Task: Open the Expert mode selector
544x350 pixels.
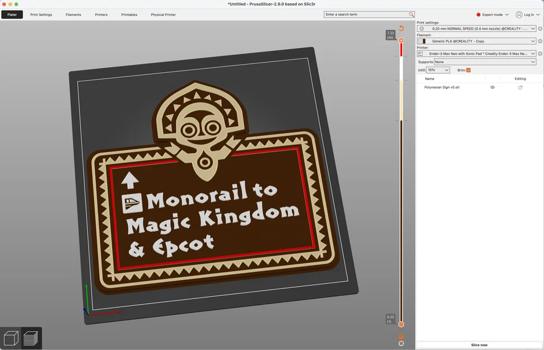Action: [492, 15]
